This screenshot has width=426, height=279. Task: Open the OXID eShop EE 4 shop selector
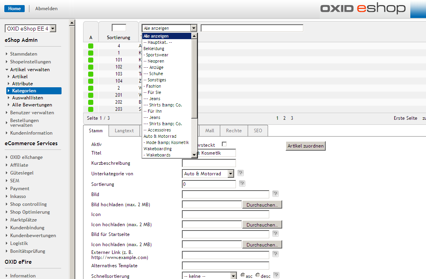(31, 29)
